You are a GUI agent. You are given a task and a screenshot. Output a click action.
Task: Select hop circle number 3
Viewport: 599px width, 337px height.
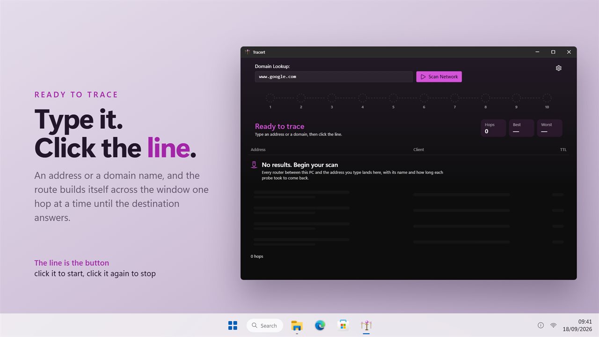pos(332,98)
